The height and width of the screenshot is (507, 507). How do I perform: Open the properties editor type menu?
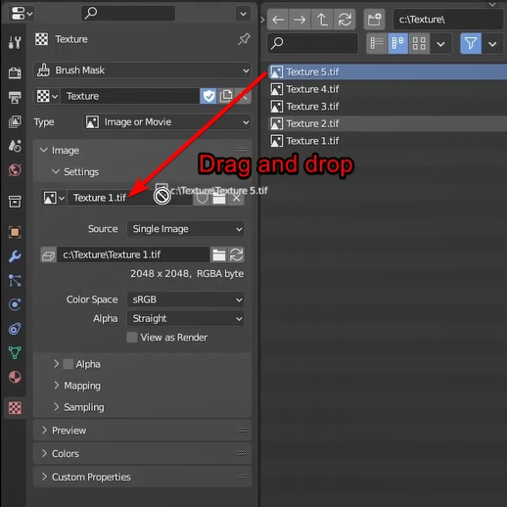tap(22, 14)
